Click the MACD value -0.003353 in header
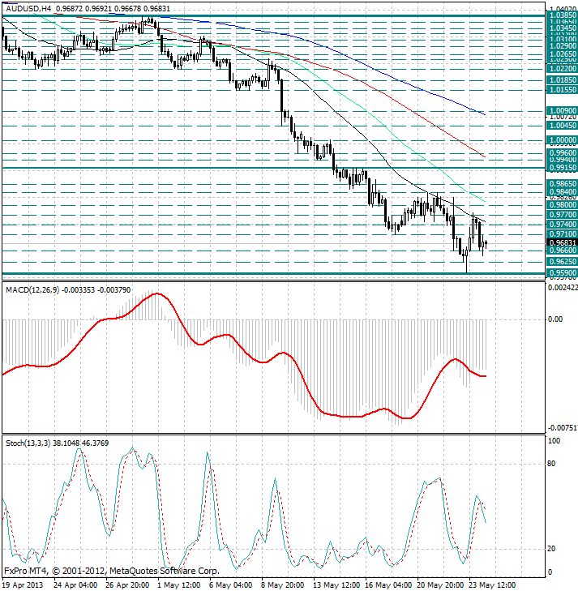The height and width of the screenshot is (591, 578). click(x=79, y=290)
